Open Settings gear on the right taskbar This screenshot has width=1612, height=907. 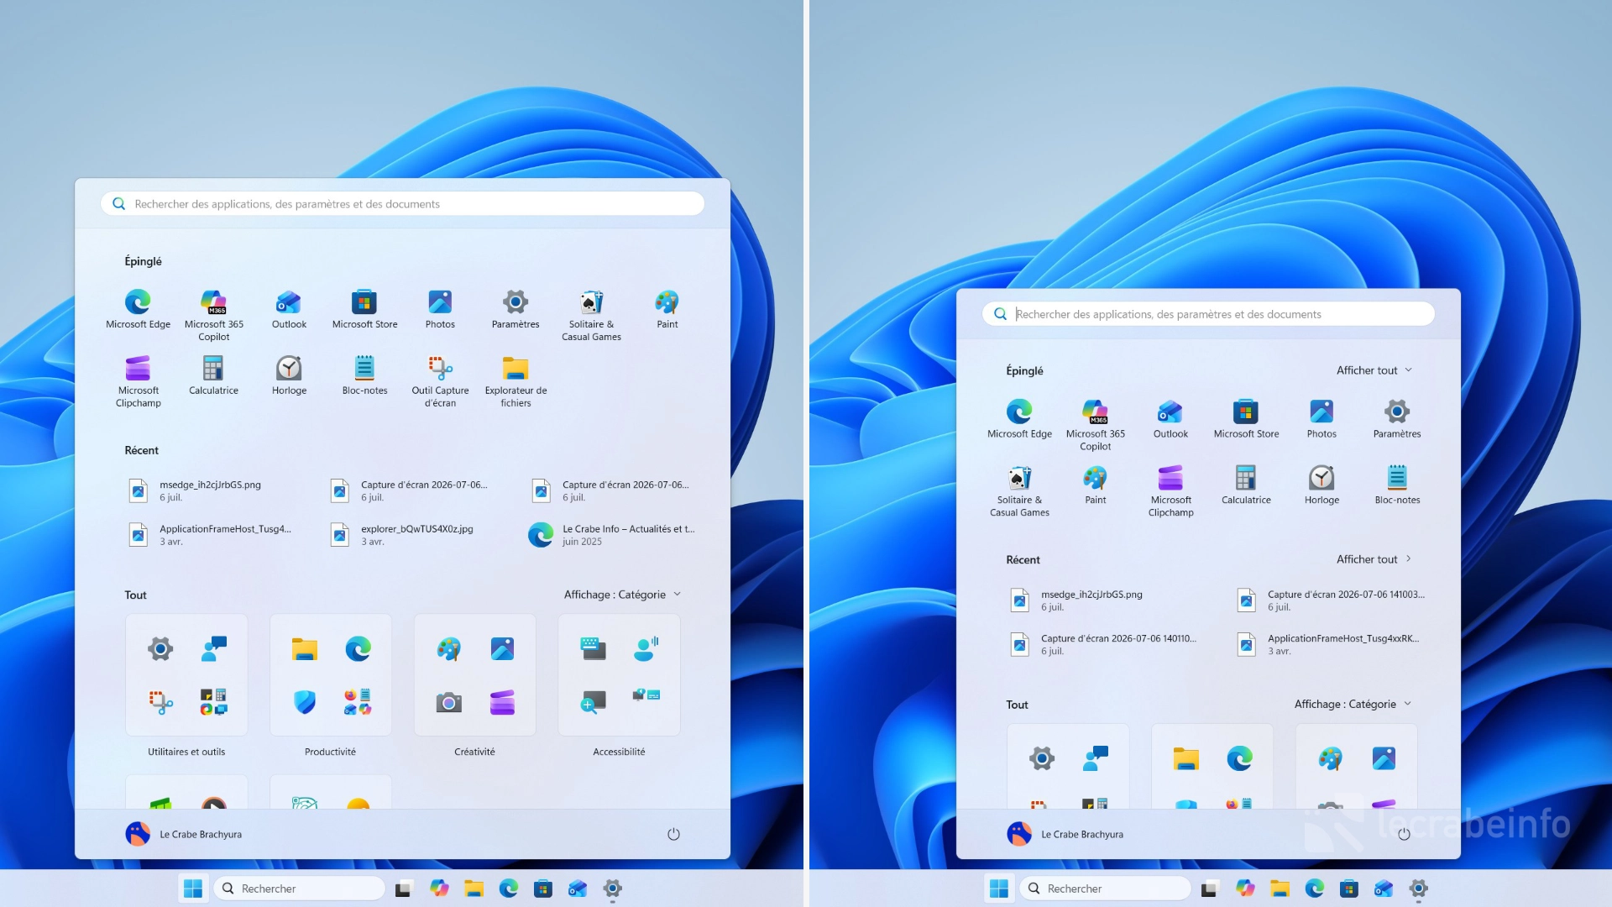1418,889
